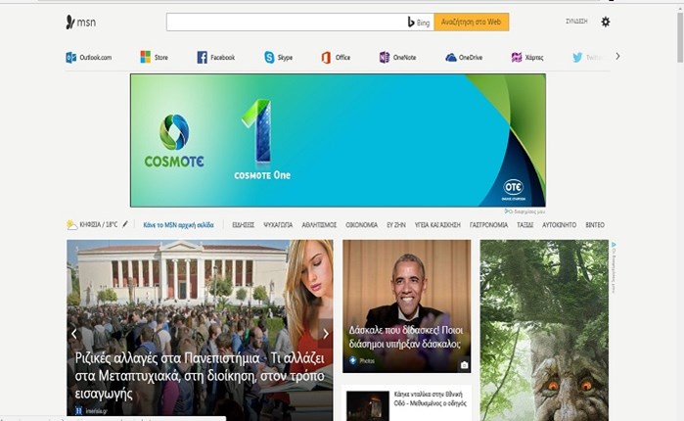Click the tree face advertisement image
Image resolution: width=684 pixels, height=421 pixels.
click(x=544, y=330)
